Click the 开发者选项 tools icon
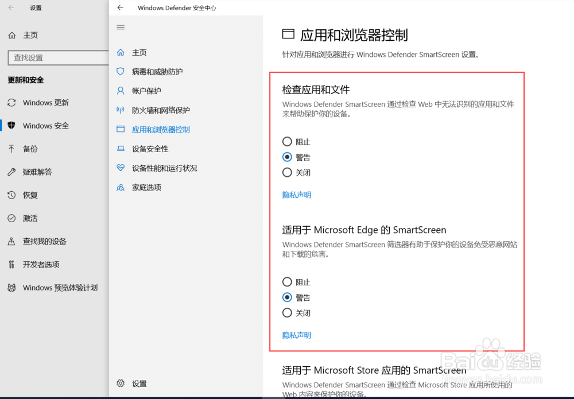Screen dimensions: 574x399 [x=11, y=264]
